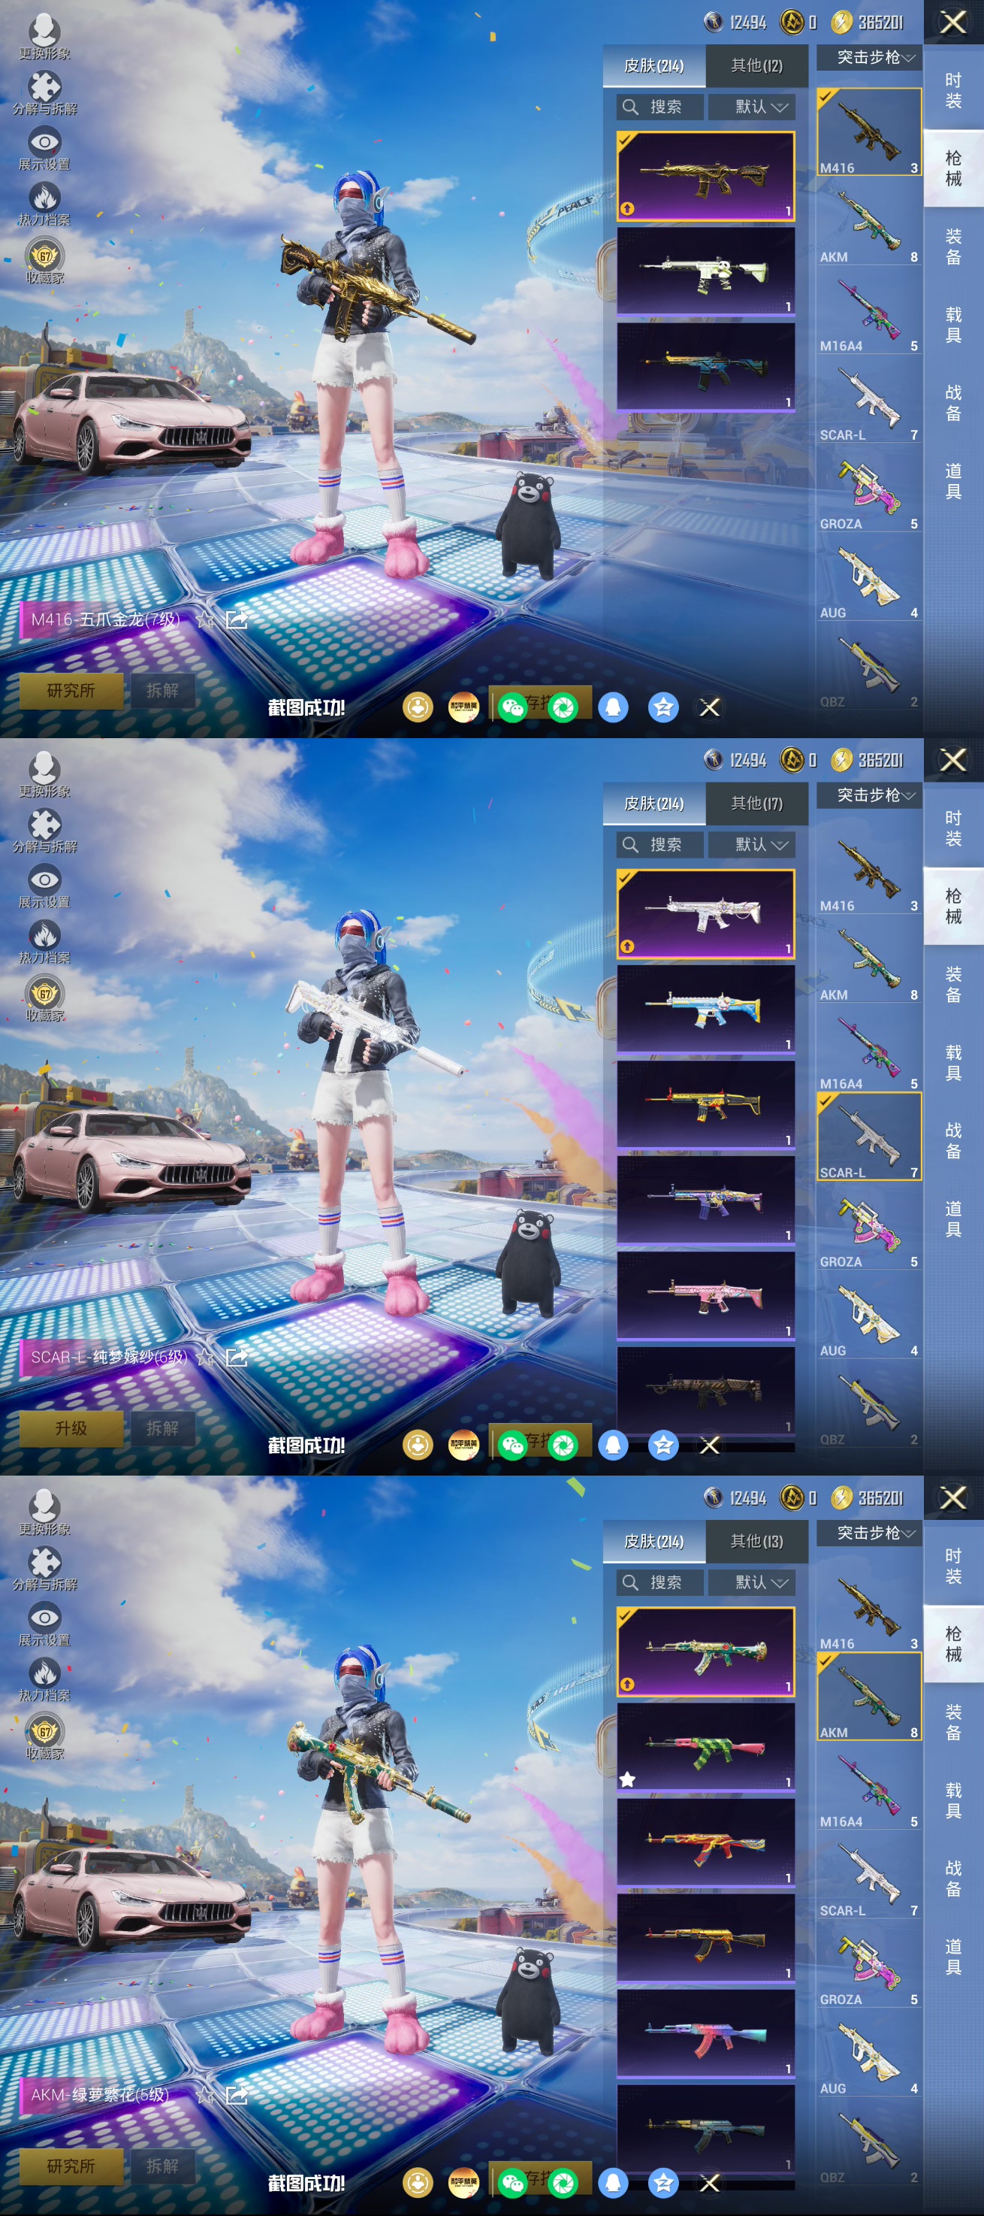Click 升级 below SCAR-L-纯梦嫁纱(6级)
Image resolution: width=984 pixels, height=2216 pixels.
71,1429
